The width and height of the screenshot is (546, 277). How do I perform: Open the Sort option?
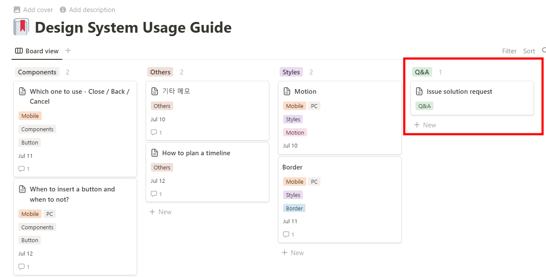(529, 51)
